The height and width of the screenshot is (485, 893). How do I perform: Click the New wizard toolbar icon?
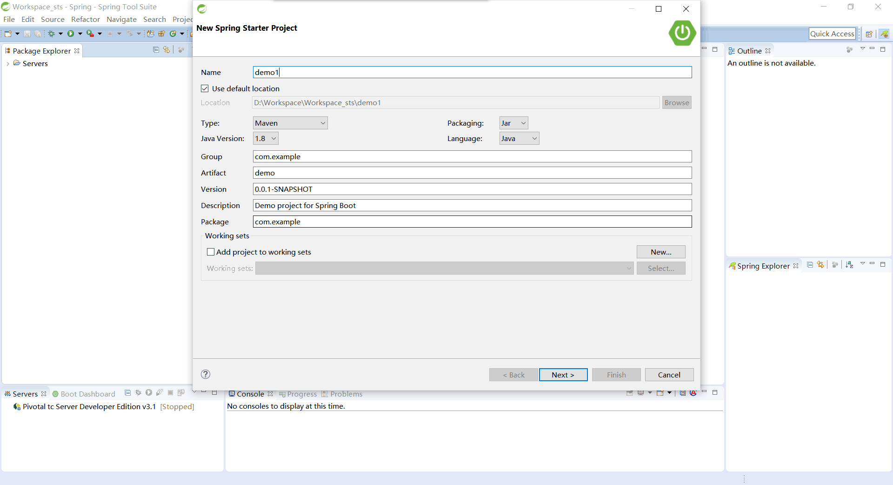[8, 34]
